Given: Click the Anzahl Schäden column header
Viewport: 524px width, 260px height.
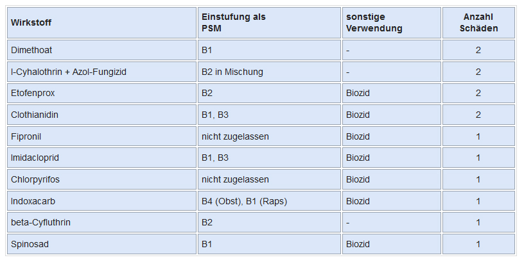Looking at the screenshot, I should (478, 23).
